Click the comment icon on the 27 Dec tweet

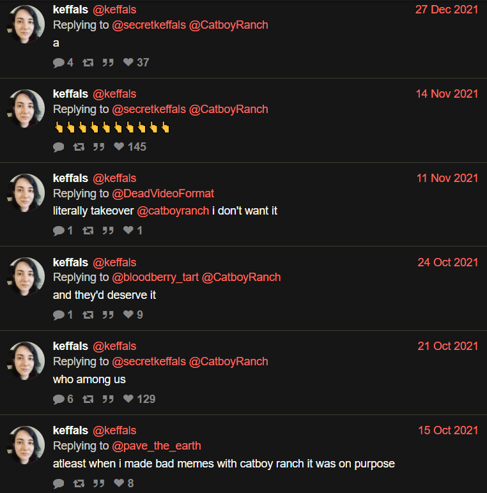pos(59,63)
